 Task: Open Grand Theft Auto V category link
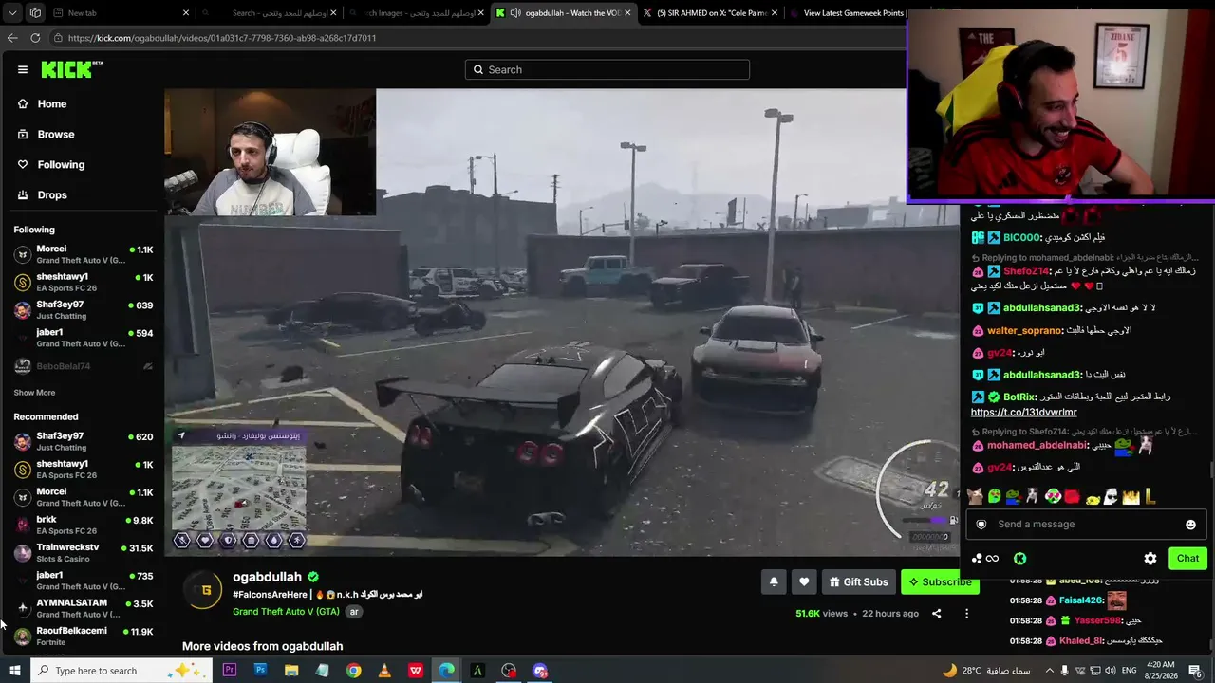click(286, 612)
